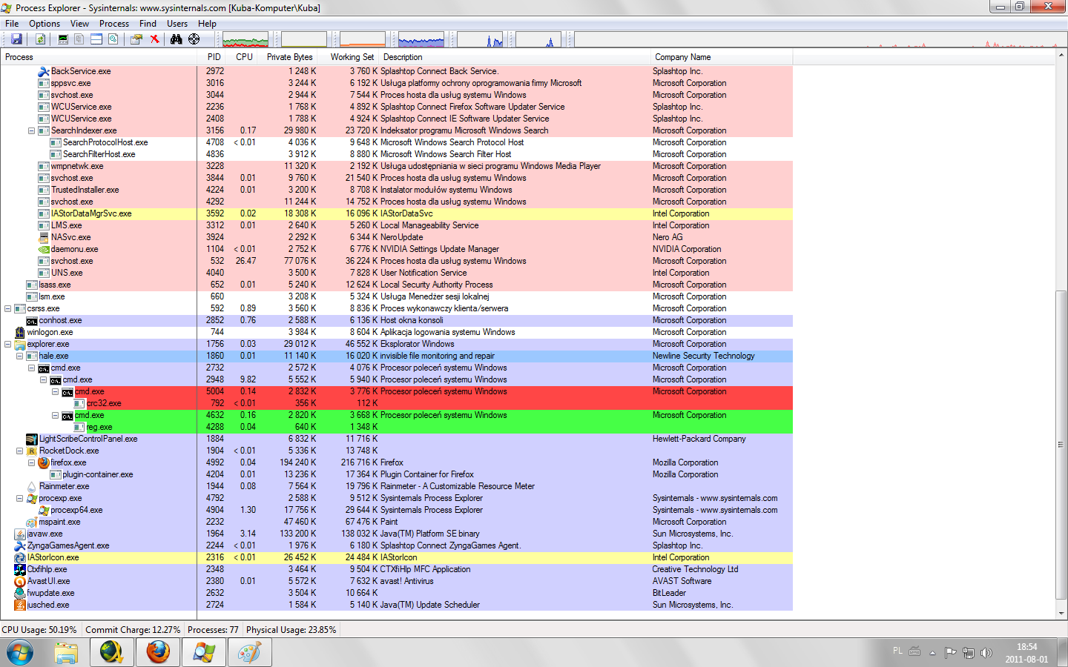Click the mspaint.exe process icon
This screenshot has height=667, width=1068.
32,522
